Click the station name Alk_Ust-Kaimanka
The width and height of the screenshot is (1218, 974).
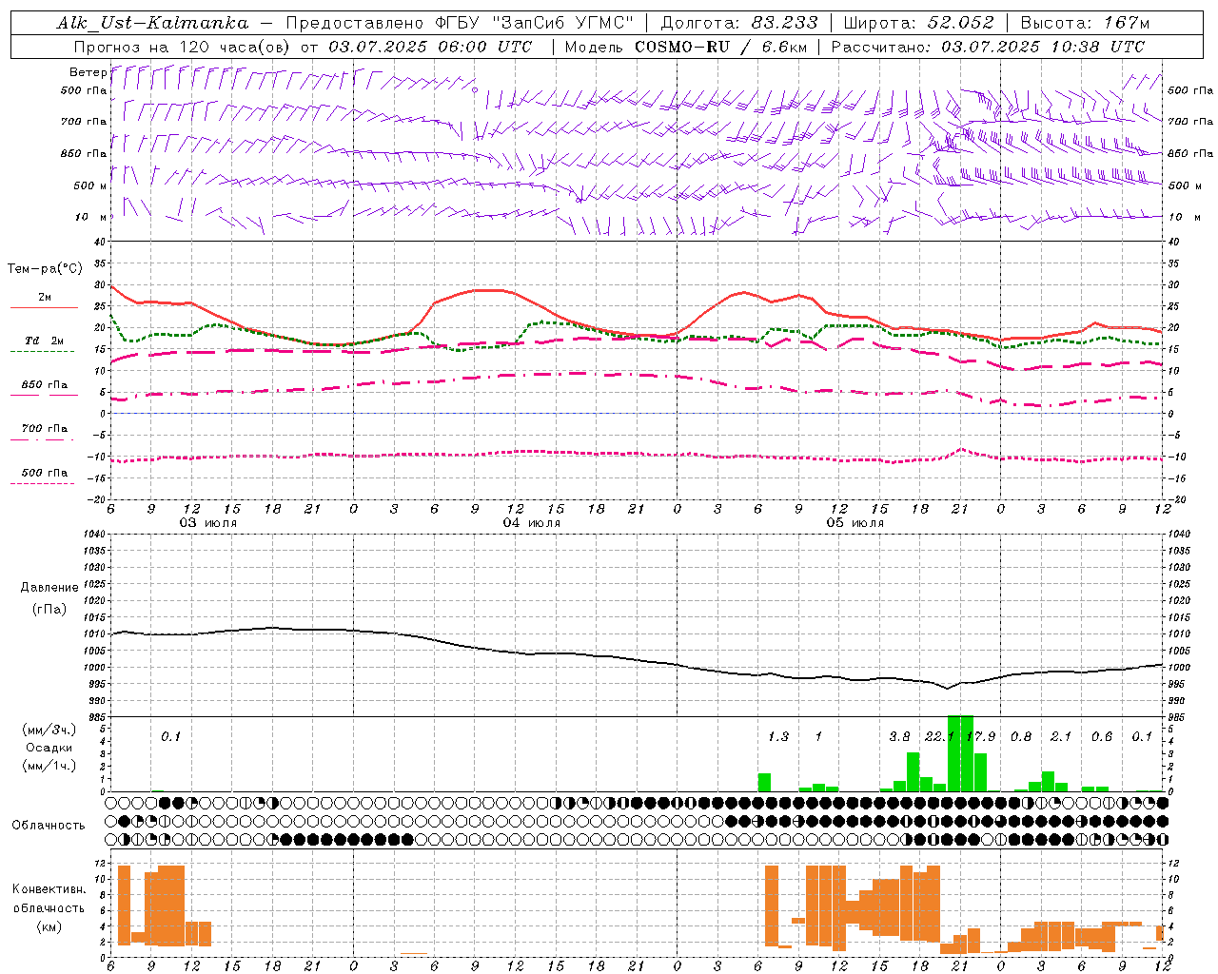click(152, 23)
